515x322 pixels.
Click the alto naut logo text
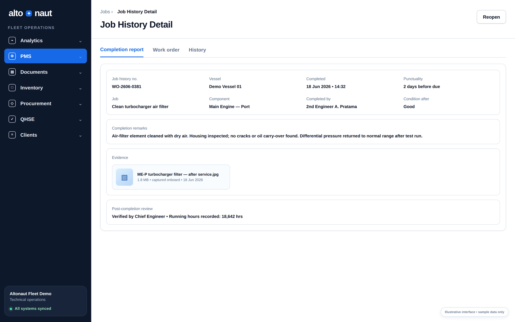point(30,13)
